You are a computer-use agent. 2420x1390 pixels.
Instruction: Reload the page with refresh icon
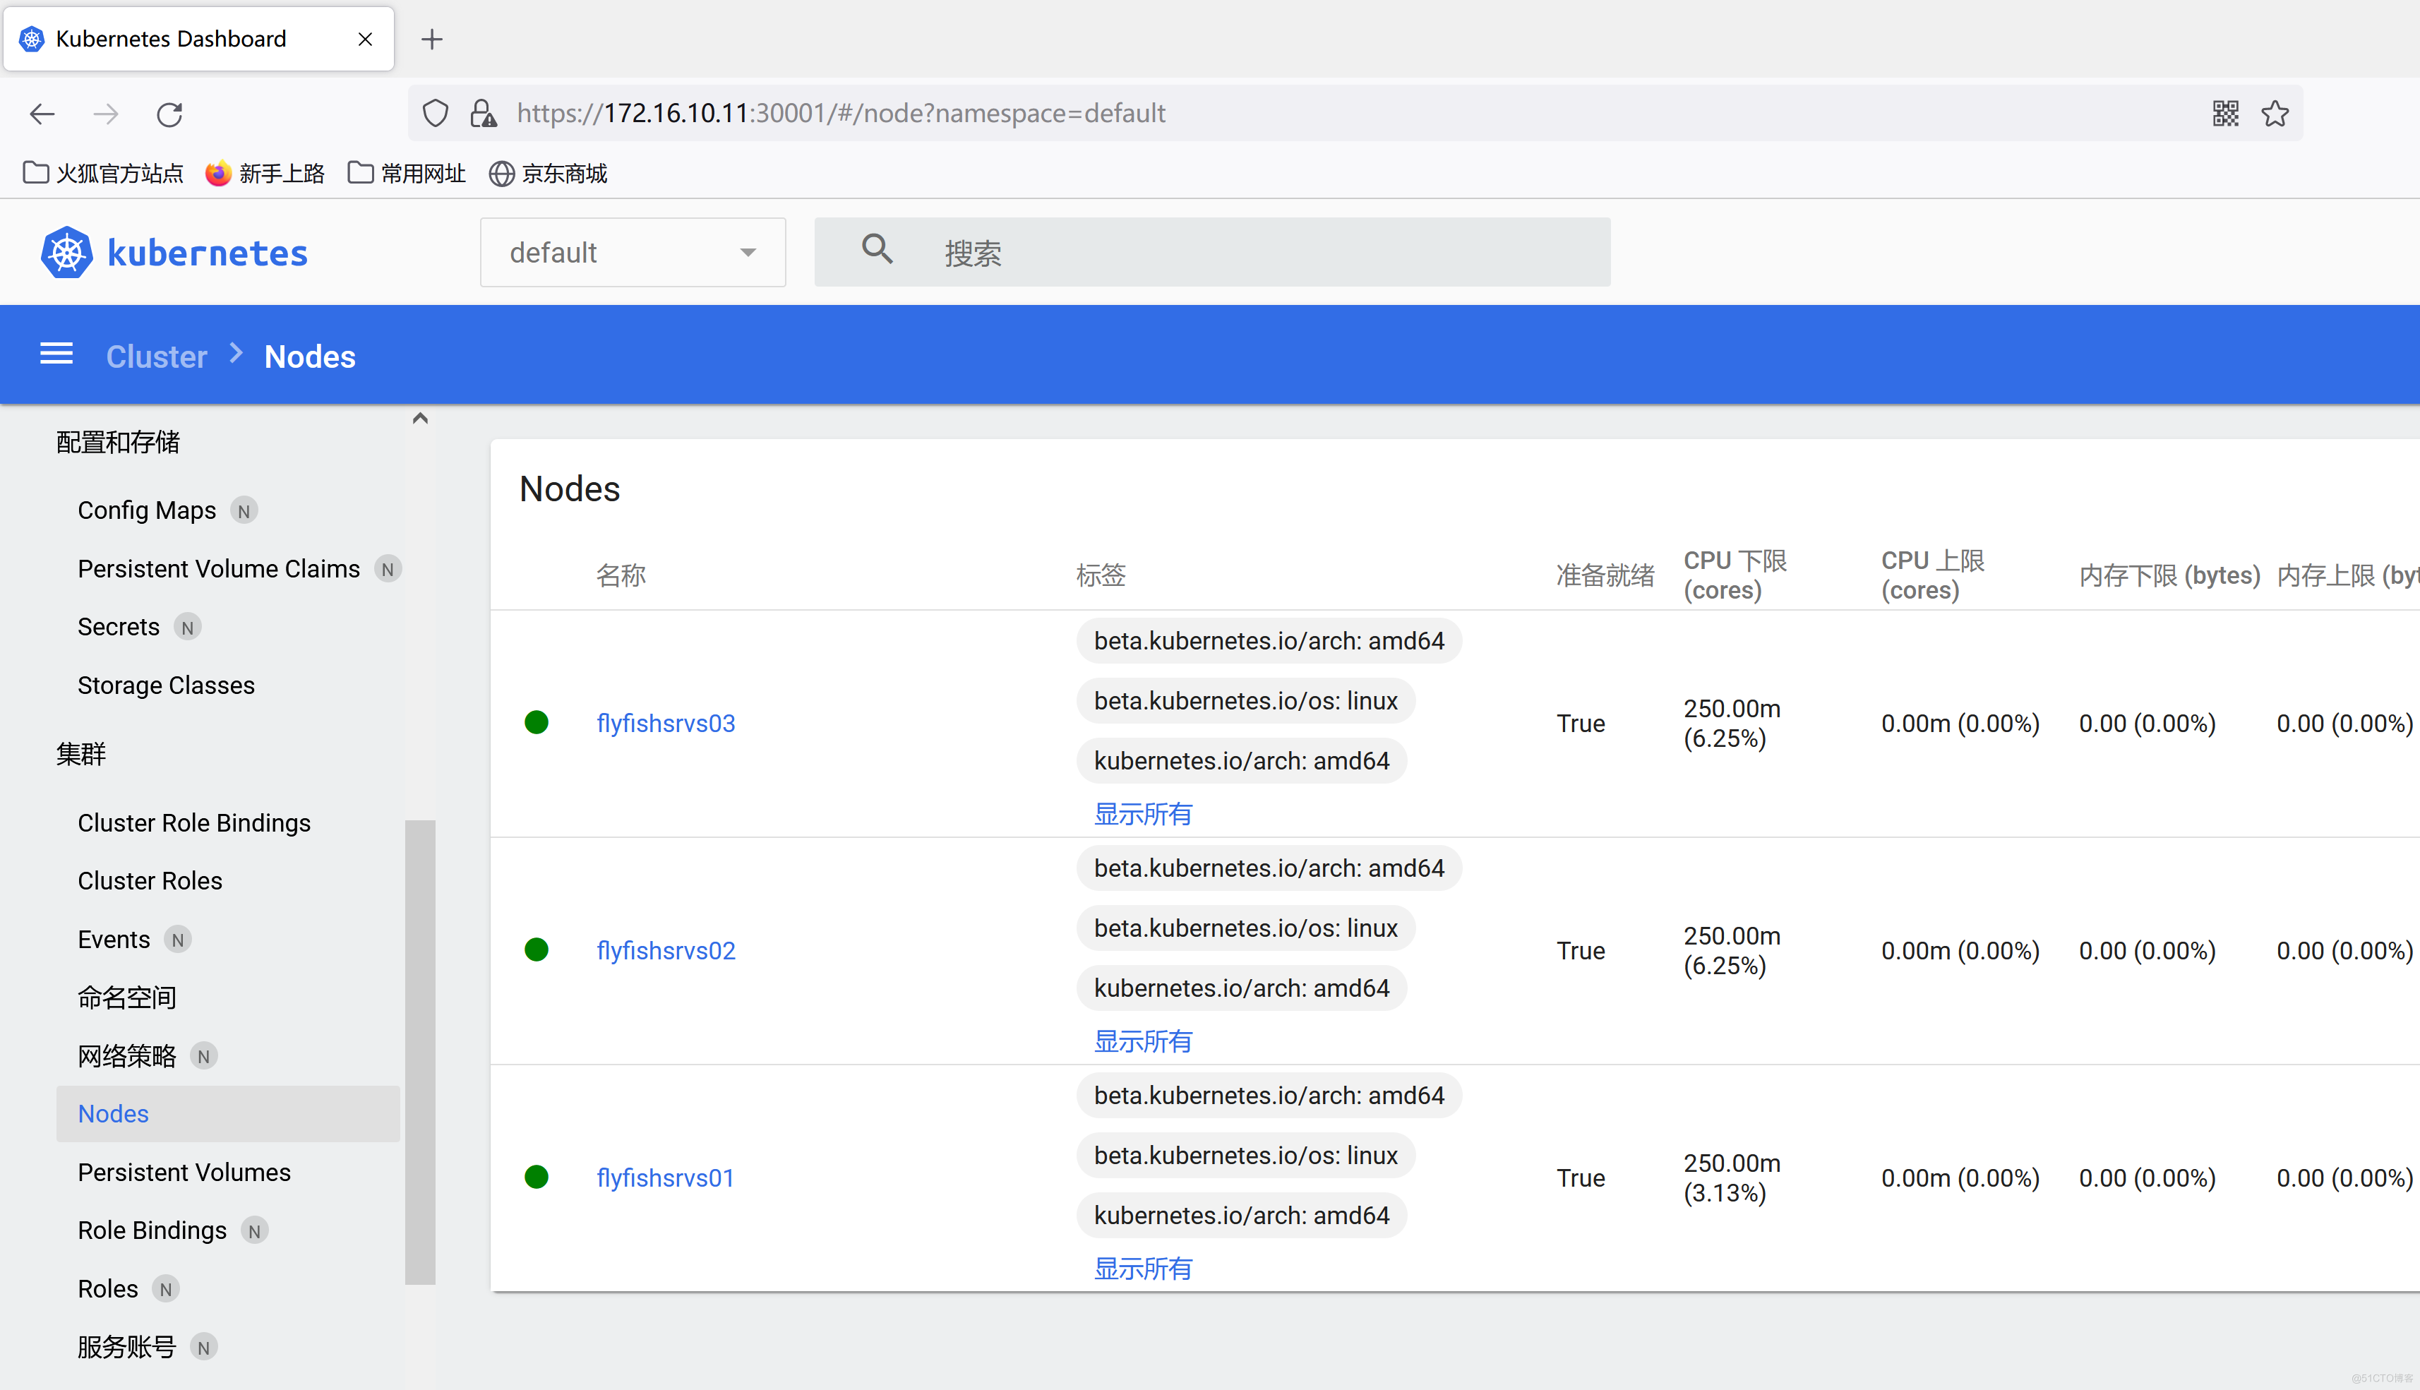pyautogui.click(x=169, y=114)
